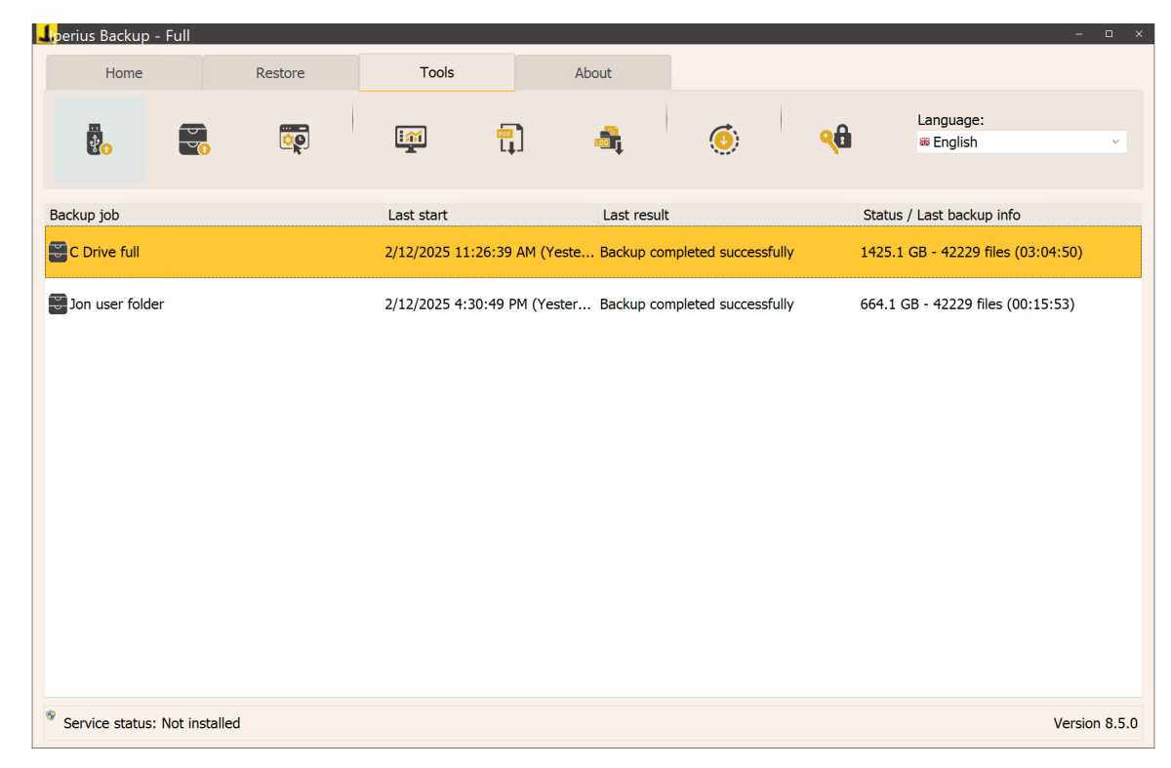Click the PDF export document icon

(x=509, y=140)
